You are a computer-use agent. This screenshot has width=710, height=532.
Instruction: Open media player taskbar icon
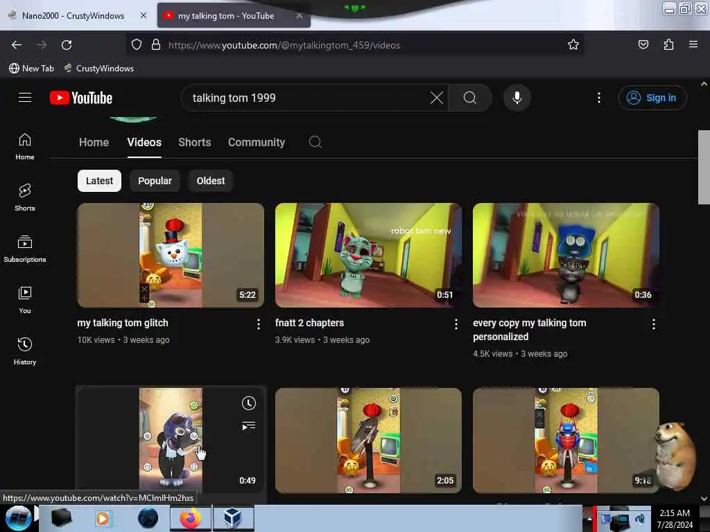click(103, 518)
